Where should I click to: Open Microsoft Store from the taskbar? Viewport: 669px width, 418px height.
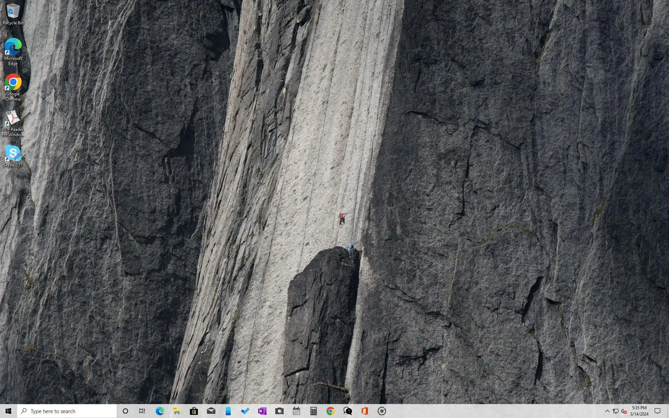pos(194,411)
